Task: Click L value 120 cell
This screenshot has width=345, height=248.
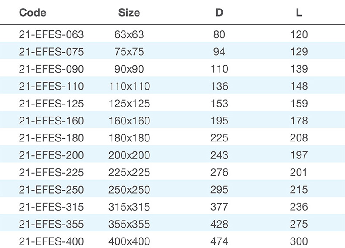Action: 298,34
